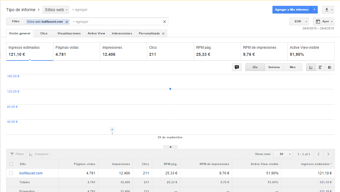Image resolution: width=340 pixels, height=192 pixels.
Task: Select the Impresiones metric card
Action: coord(123,52)
